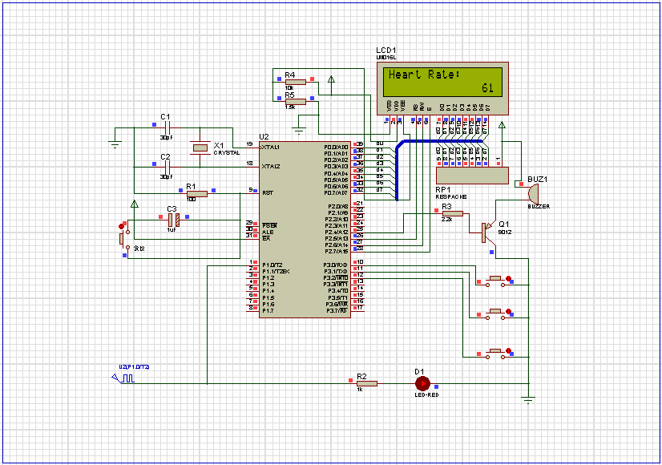Screen dimensions: 662x465
Task: Click the 'CRYSTAL' text under X1
Action: pyautogui.click(x=227, y=153)
